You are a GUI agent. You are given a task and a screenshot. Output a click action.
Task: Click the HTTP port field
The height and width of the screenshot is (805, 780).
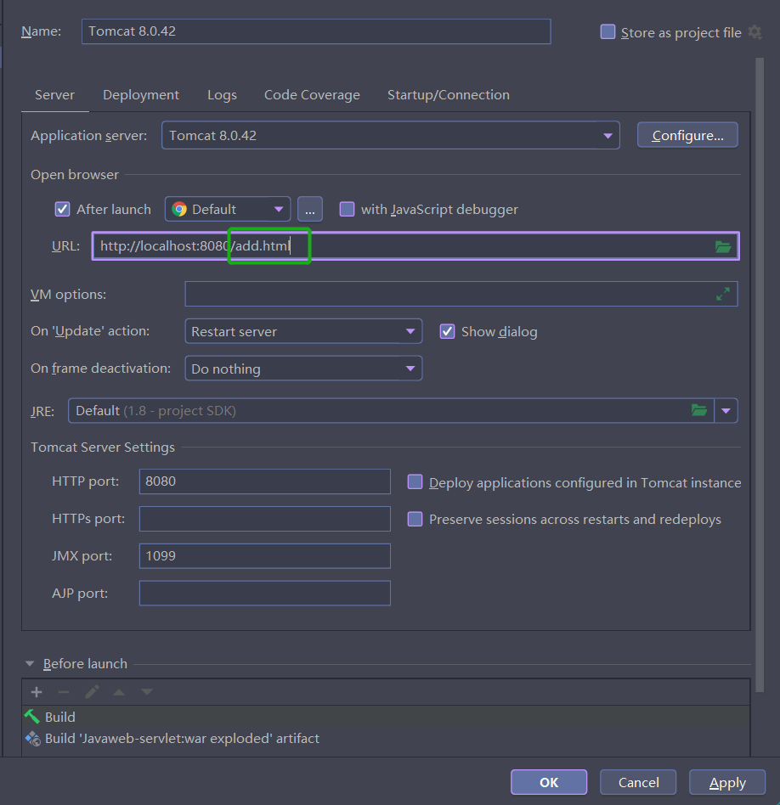pyautogui.click(x=264, y=481)
